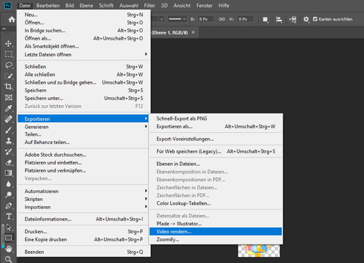Choose Schnell-Export als PNG

click(x=216, y=118)
